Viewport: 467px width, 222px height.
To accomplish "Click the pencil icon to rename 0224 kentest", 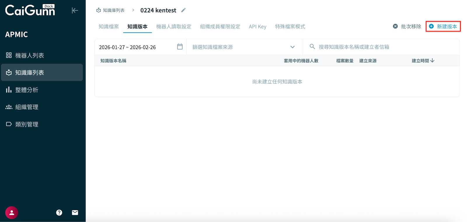I will [183, 10].
